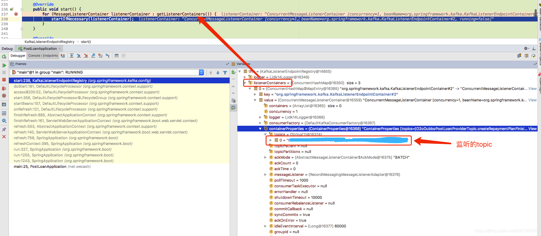Viewport: 541px width, 236px height.
Task: Stop the debug session with red square
Action: click(4, 80)
